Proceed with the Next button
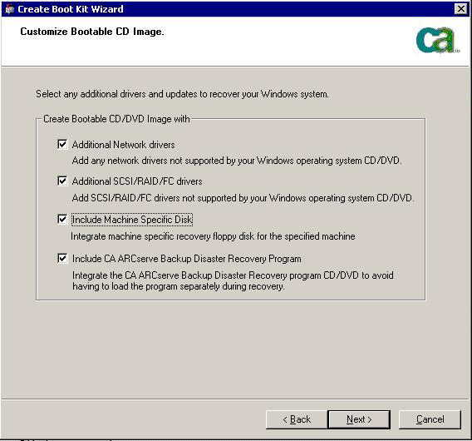This screenshot has height=441, width=472. point(359,419)
